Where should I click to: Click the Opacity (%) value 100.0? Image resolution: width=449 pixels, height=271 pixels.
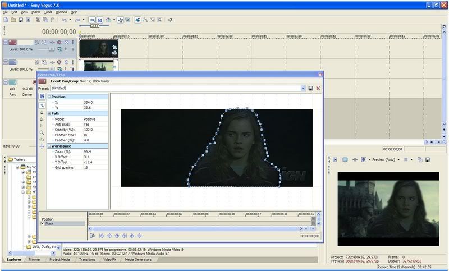(88, 130)
